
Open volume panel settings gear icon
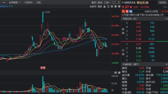[119, 73]
